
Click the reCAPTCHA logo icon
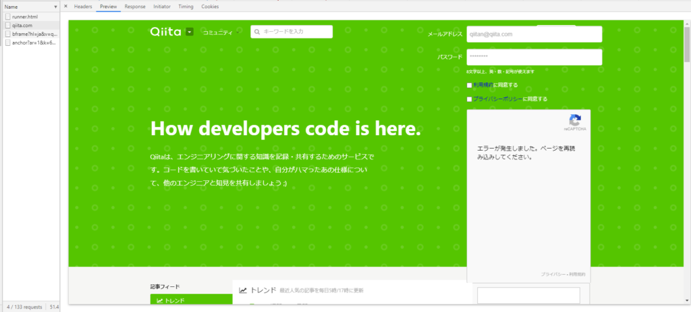coord(575,120)
